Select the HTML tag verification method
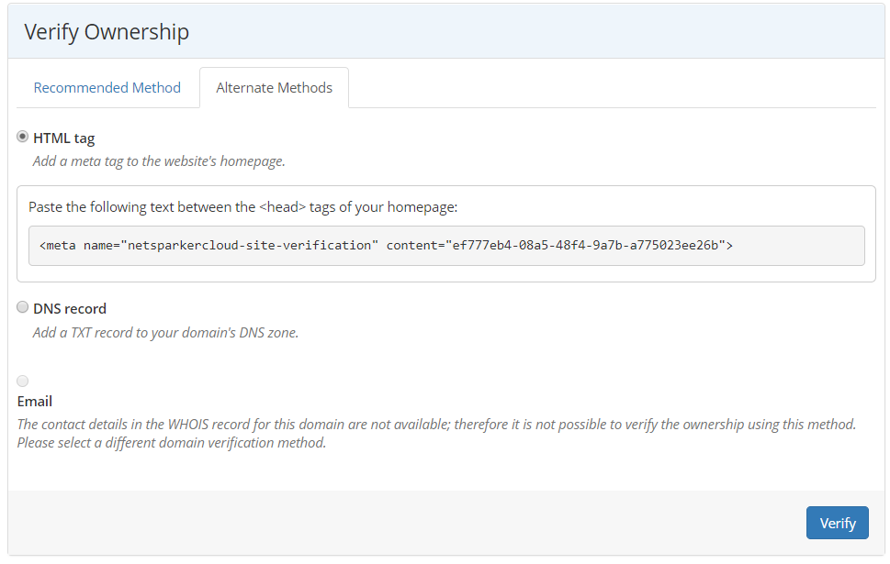 point(22,137)
